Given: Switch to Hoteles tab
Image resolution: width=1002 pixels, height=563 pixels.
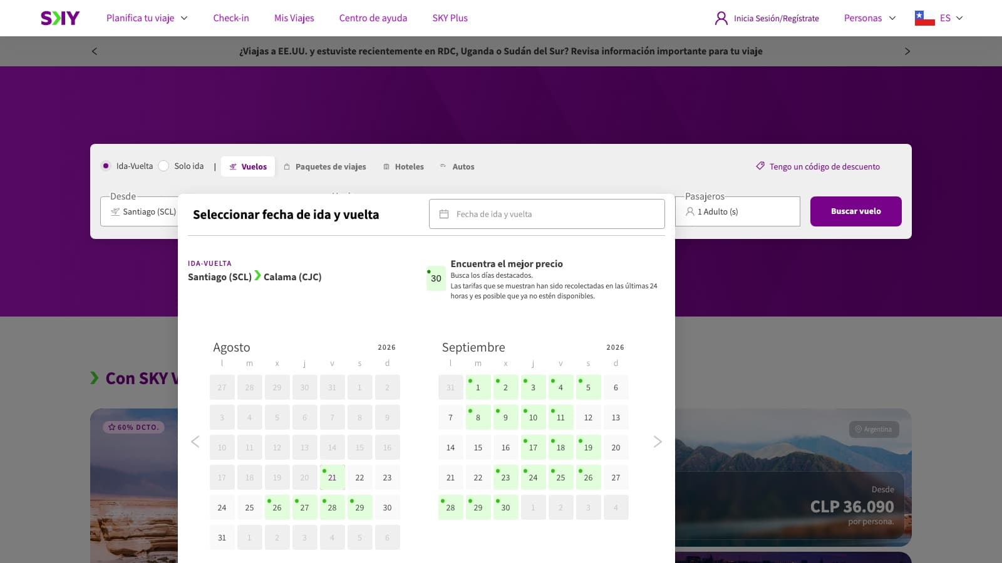Looking at the screenshot, I should tap(404, 166).
